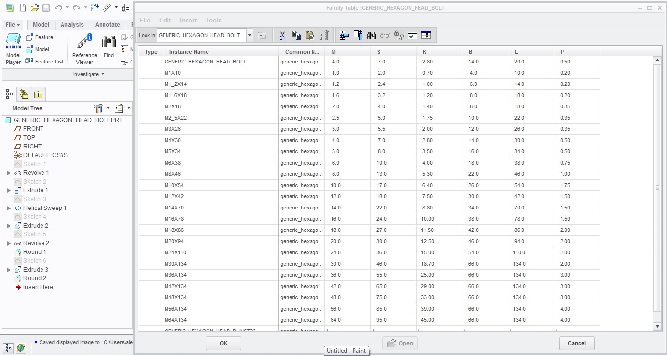
Task: Open Family Table File menu
Action: click(x=145, y=20)
